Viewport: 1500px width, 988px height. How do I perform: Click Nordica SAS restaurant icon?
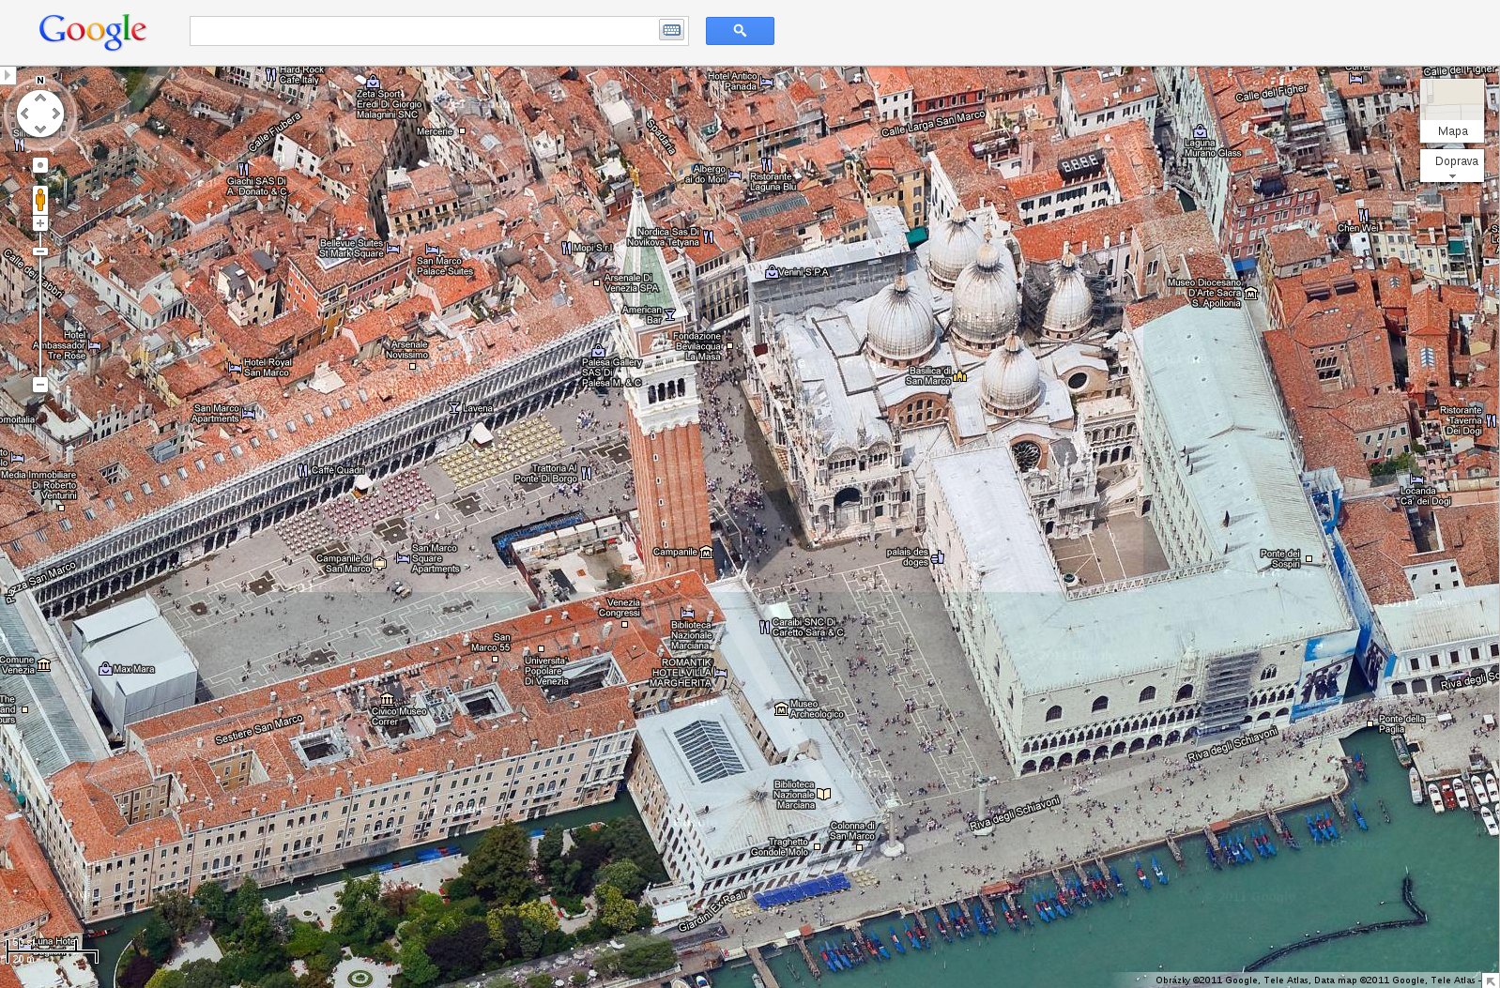(x=709, y=236)
